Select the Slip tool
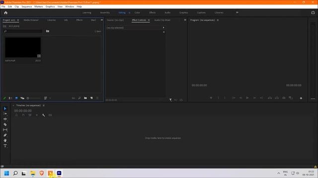The image size is (318, 178). point(5,130)
